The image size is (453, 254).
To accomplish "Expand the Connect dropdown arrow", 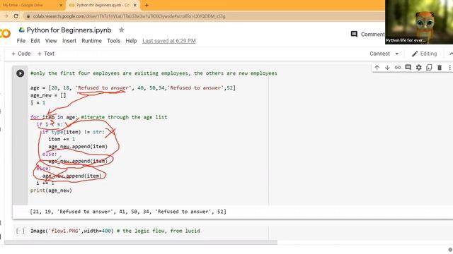I will (396, 54).
